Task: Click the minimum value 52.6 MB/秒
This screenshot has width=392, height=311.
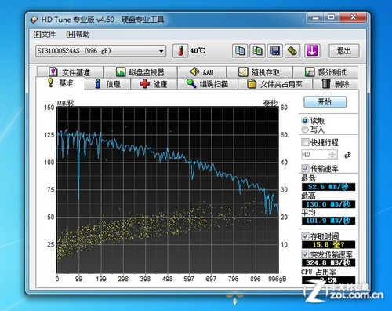Action: pos(328,187)
